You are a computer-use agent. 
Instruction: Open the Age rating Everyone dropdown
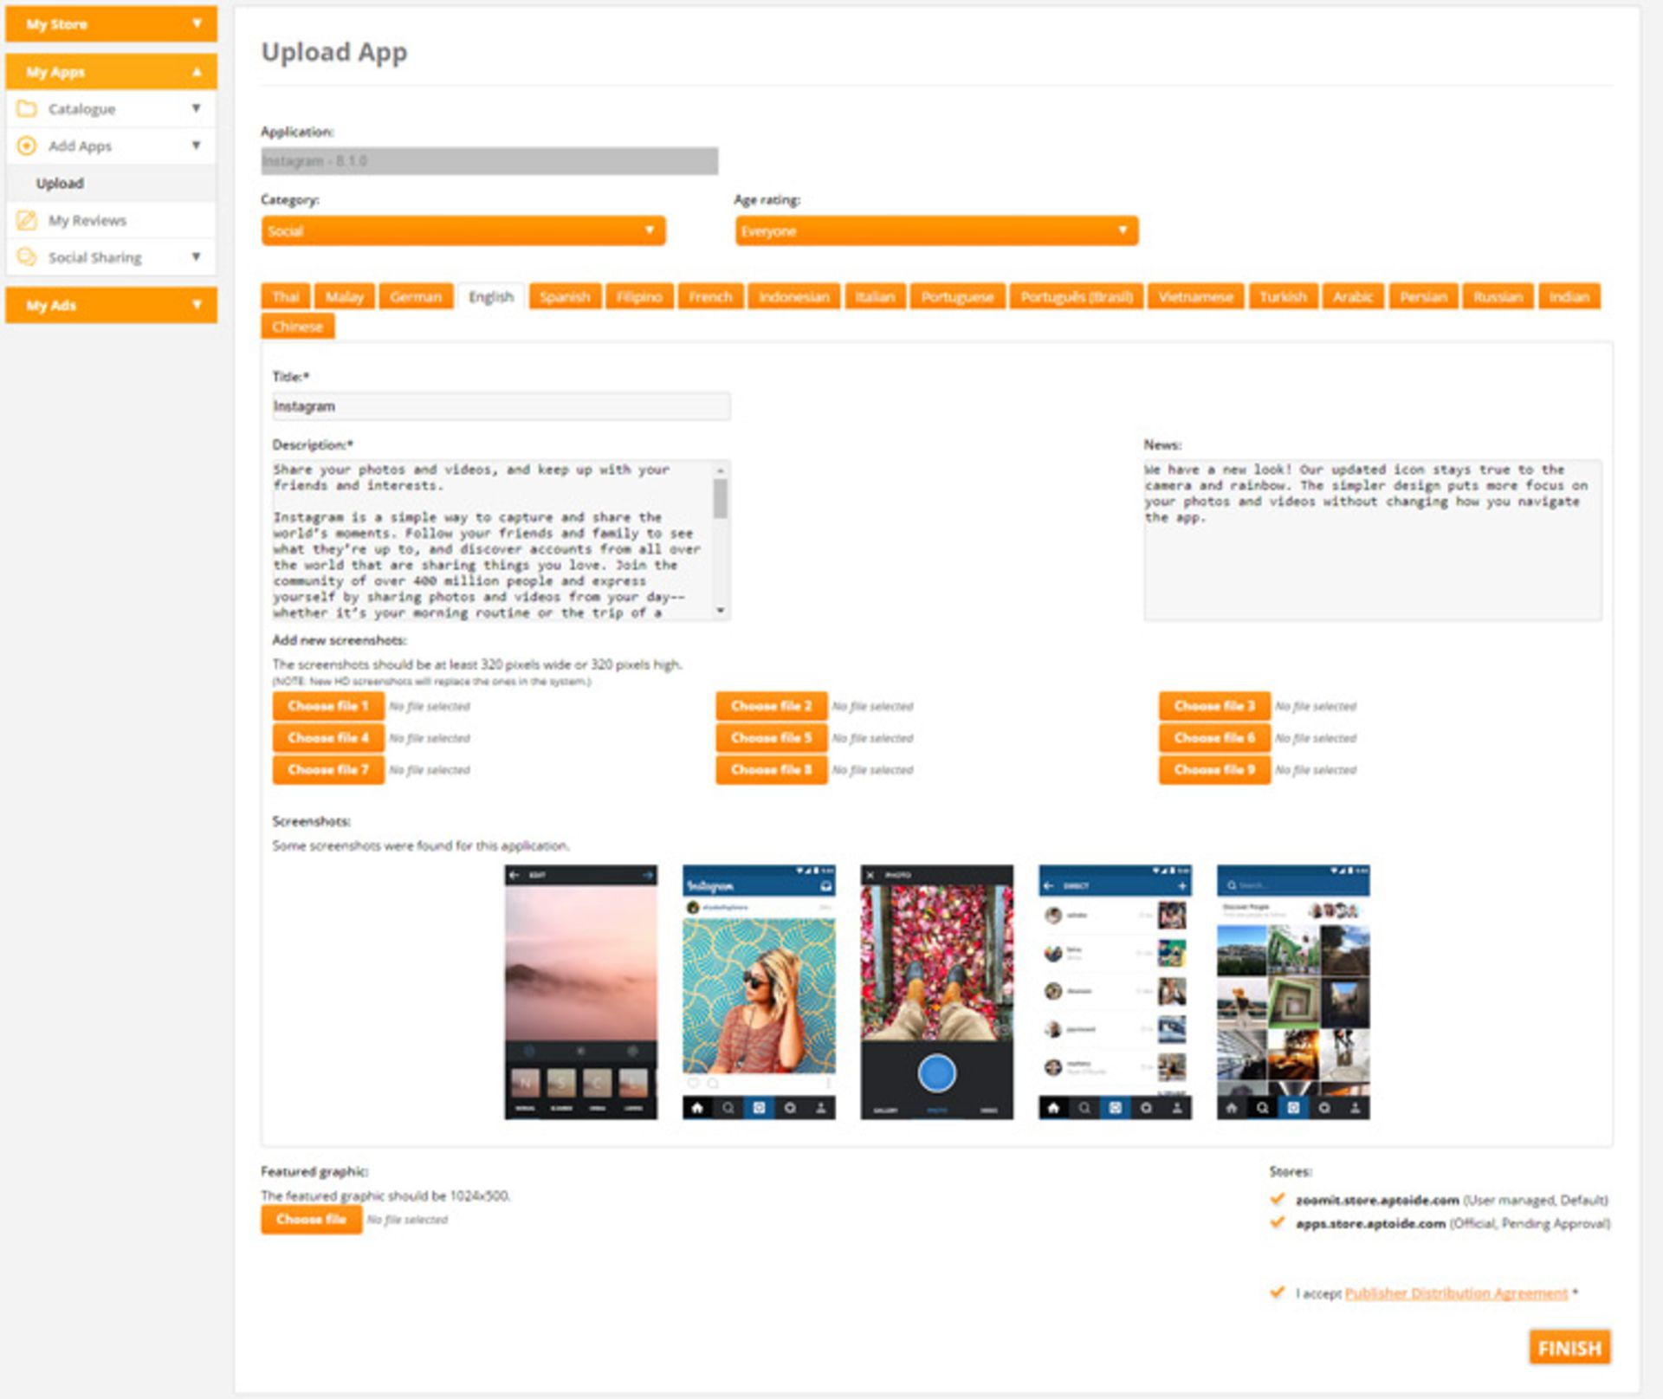(935, 230)
